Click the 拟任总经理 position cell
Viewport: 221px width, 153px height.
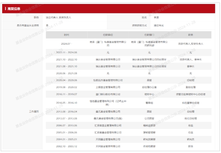(191, 118)
